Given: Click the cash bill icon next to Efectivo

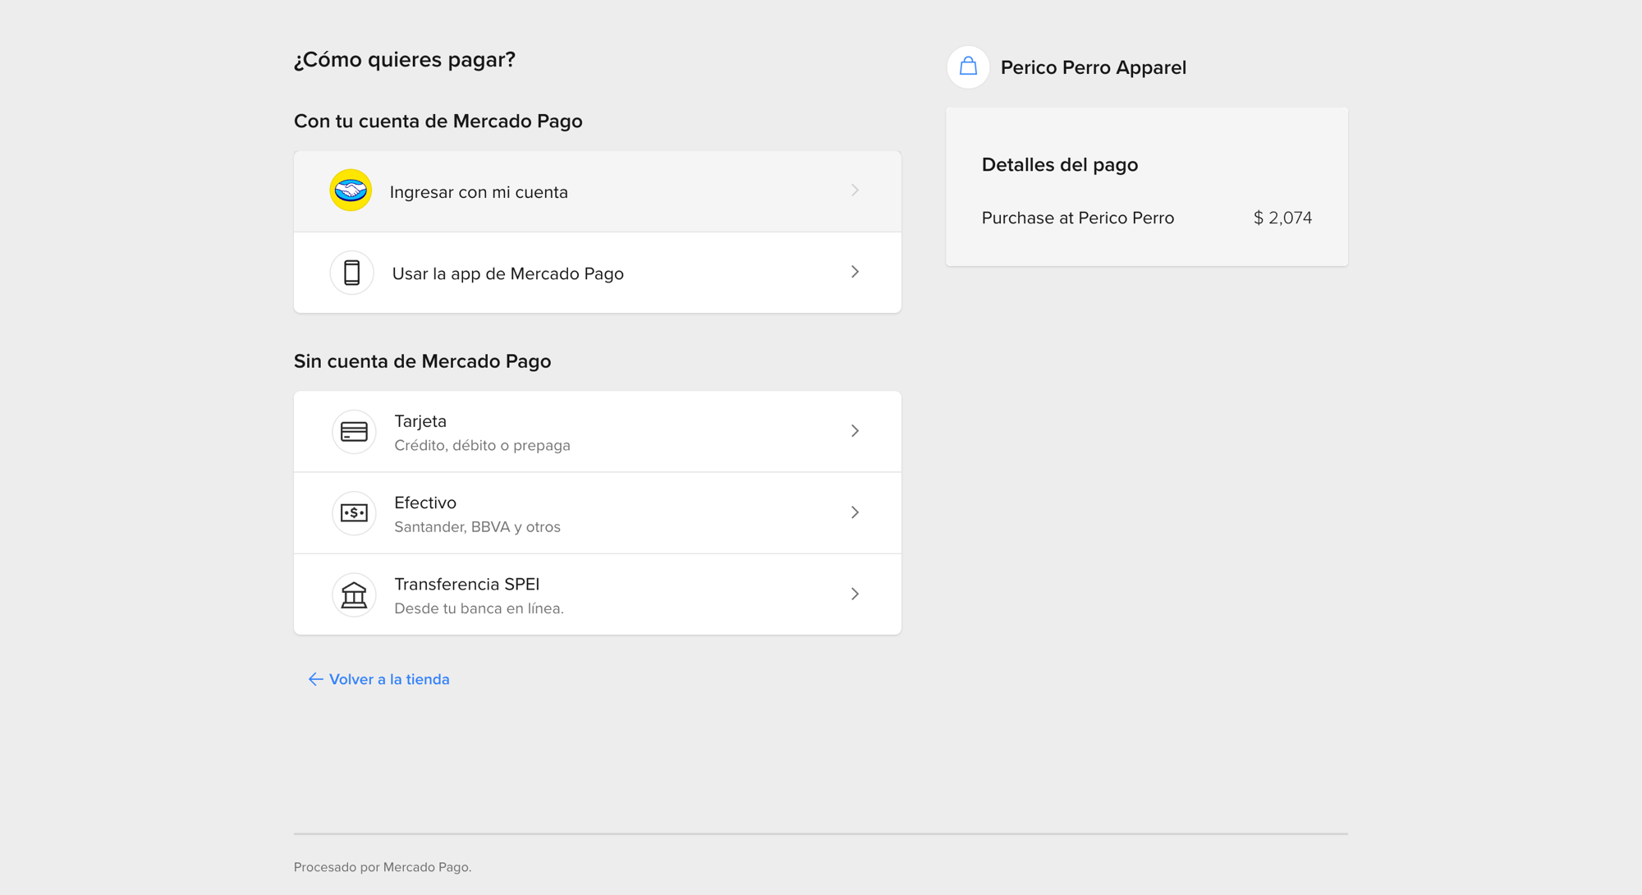Looking at the screenshot, I should pos(354,513).
